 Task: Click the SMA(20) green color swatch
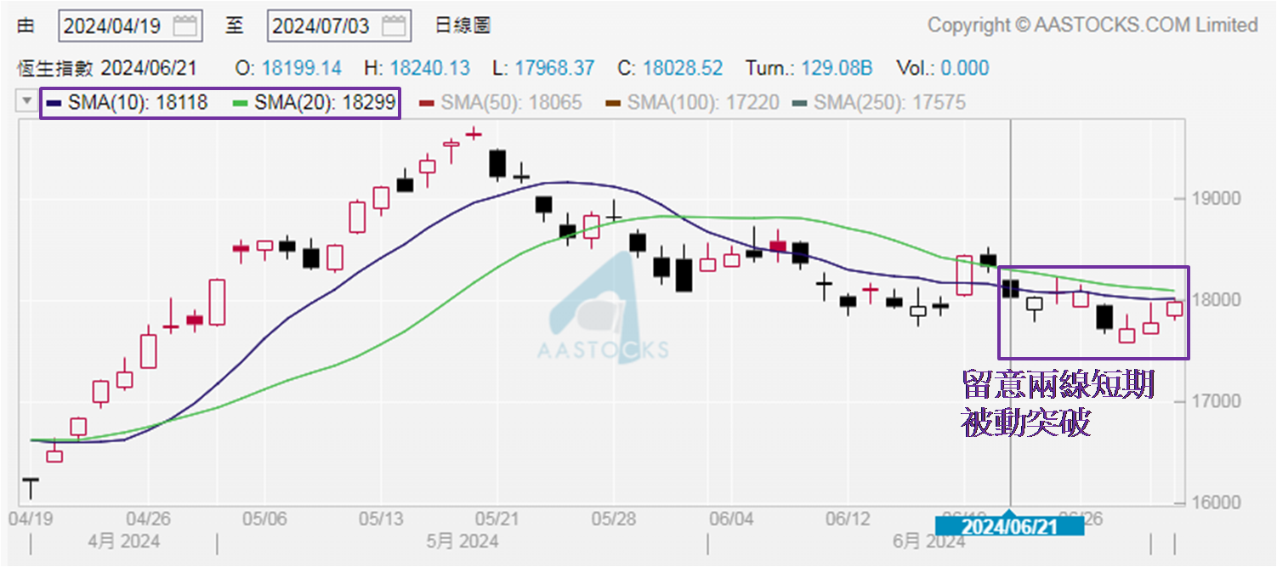pyautogui.click(x=241, y=103)
